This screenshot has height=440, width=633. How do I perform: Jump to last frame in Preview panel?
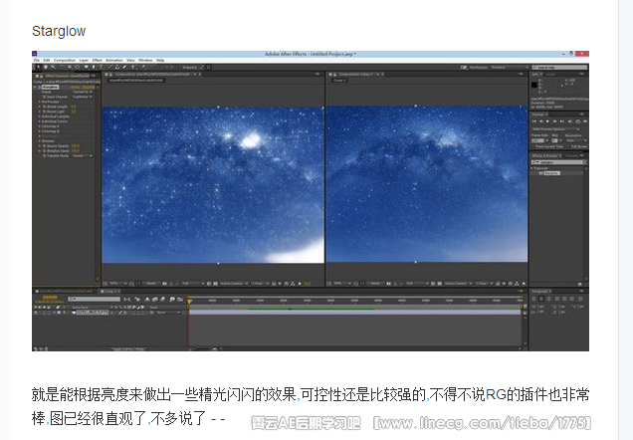(x=562, y=121)
